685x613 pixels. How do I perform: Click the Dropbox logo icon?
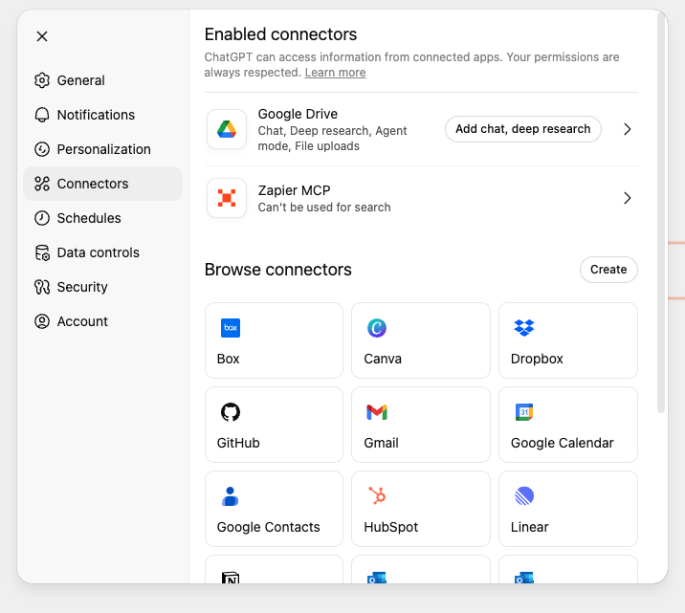[524, 328]
